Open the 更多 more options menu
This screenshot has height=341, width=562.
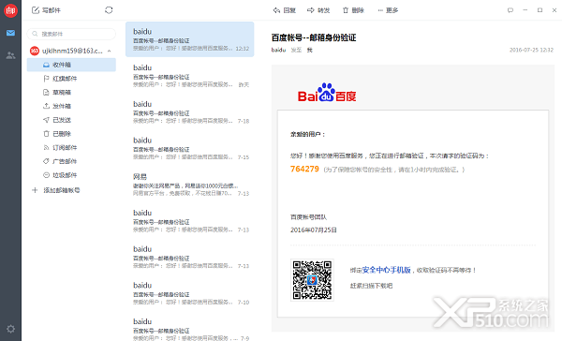[388, 10]
